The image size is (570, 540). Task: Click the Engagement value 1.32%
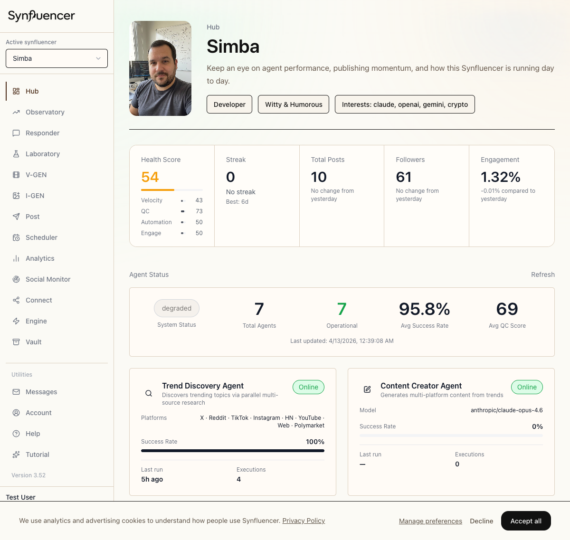pyautogui.click(x=501, y=177)
